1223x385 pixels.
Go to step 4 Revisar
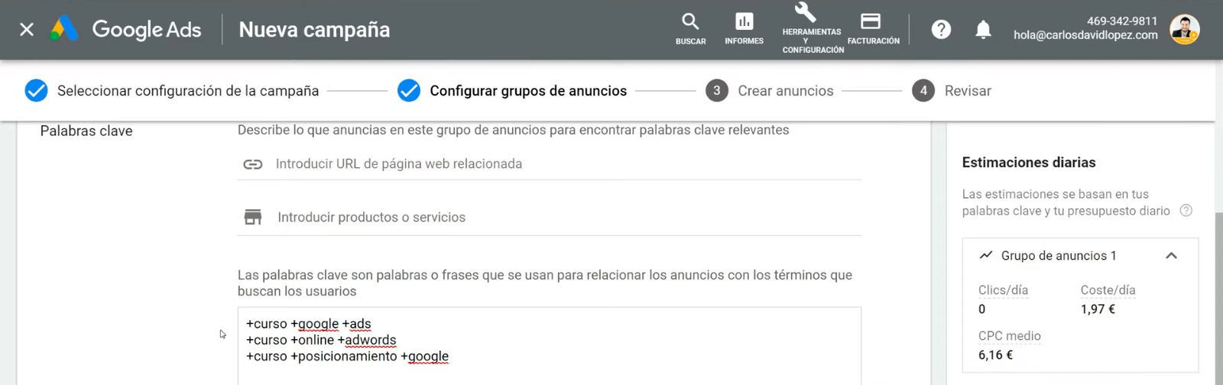pyautogui.click(x=952, y=91)
